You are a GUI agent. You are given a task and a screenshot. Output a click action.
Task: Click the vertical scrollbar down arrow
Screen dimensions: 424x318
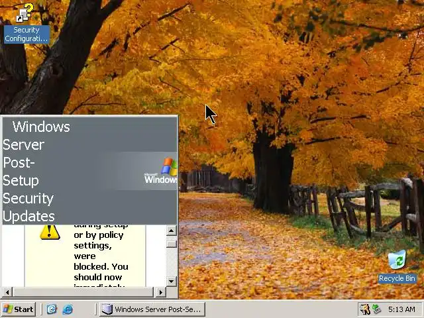[x=171, y=281]
